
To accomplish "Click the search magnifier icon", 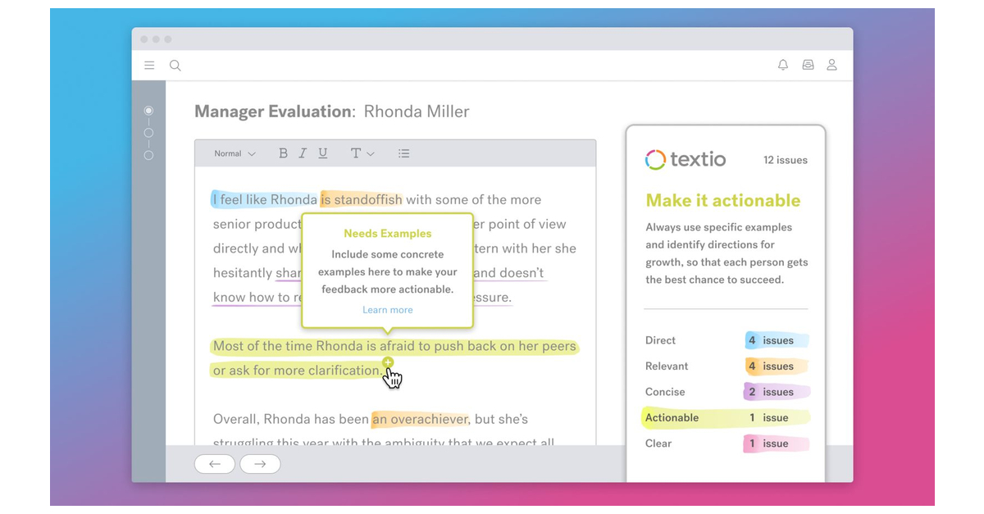I will [x=175, y=66].
